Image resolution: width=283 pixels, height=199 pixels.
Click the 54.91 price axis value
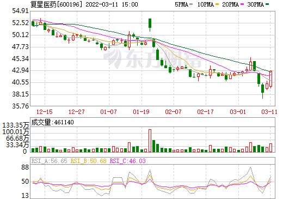click(x=21, y=11)
